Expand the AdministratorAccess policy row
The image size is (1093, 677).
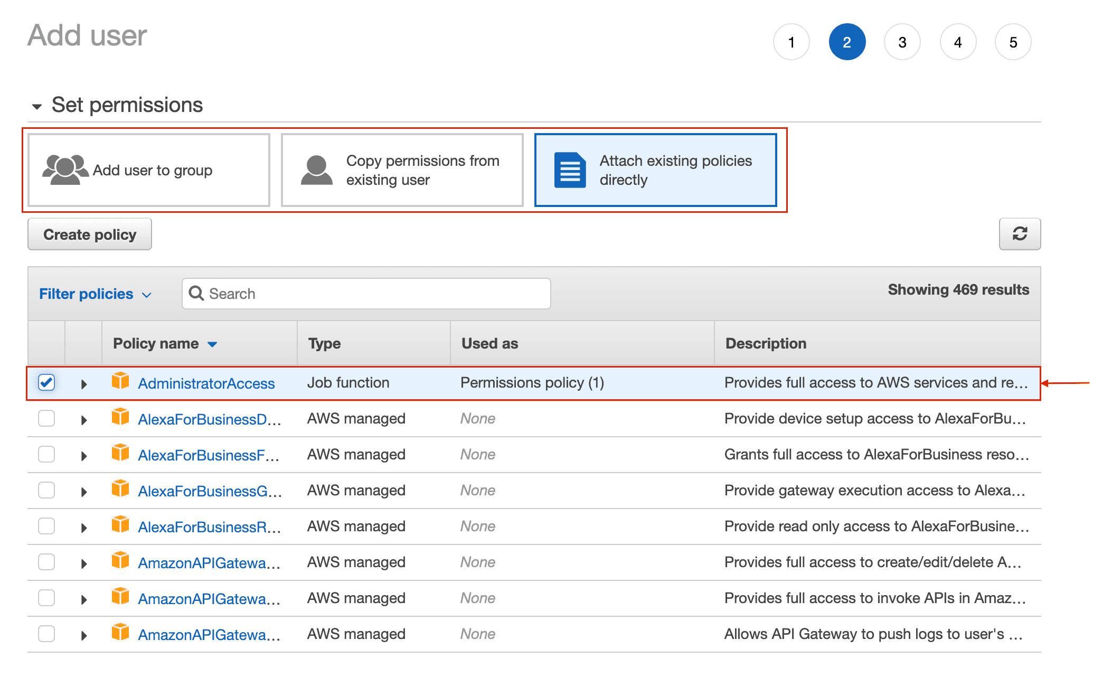84,384
